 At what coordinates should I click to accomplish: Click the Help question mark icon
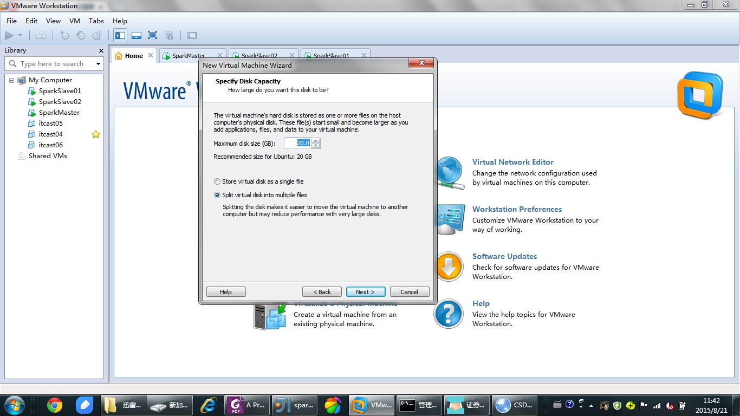449,314
